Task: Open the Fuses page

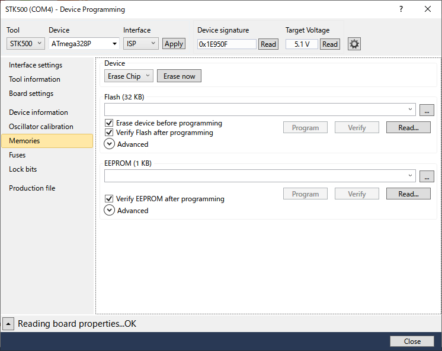Action: click(17, 155)
